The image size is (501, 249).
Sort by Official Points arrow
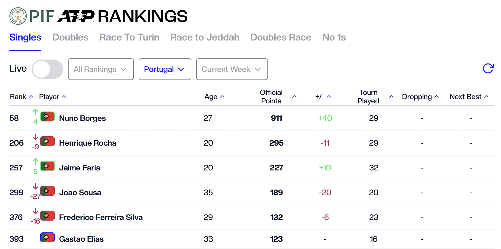[x=294, y=97]
